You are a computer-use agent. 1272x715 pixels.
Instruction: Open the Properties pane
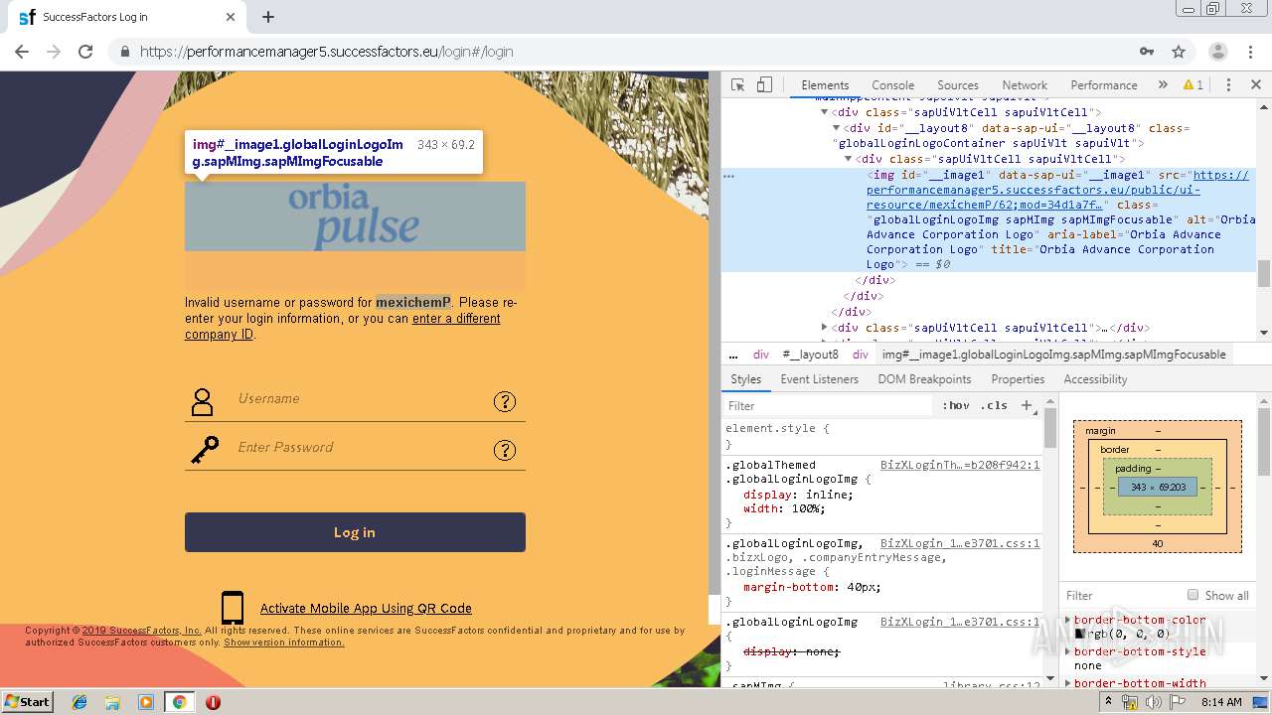pos(1018,379)
